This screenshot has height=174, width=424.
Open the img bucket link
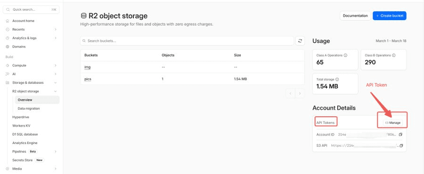click(x=87, y=67)
